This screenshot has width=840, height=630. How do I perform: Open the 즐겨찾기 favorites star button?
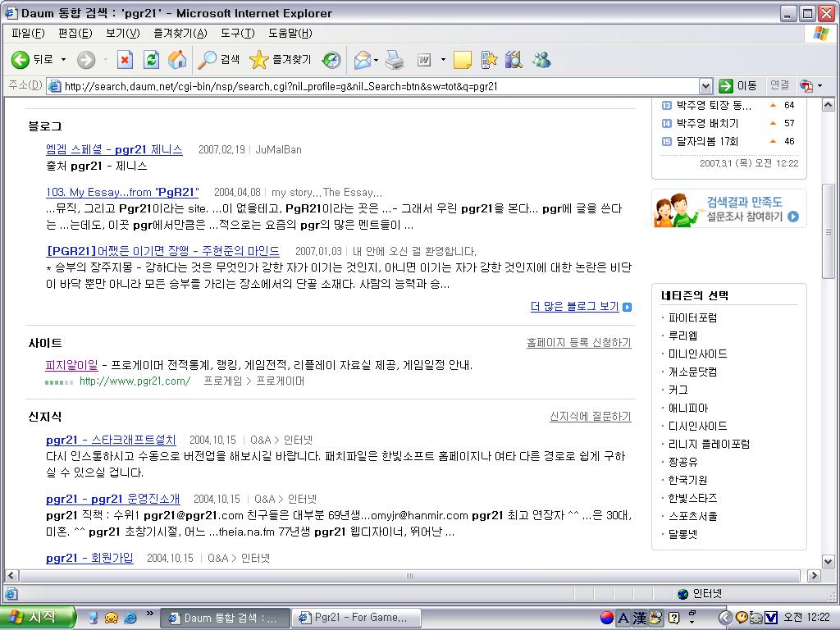click(281, 59)
